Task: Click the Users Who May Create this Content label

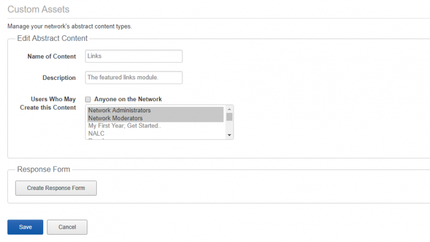Action: [48, 103]
